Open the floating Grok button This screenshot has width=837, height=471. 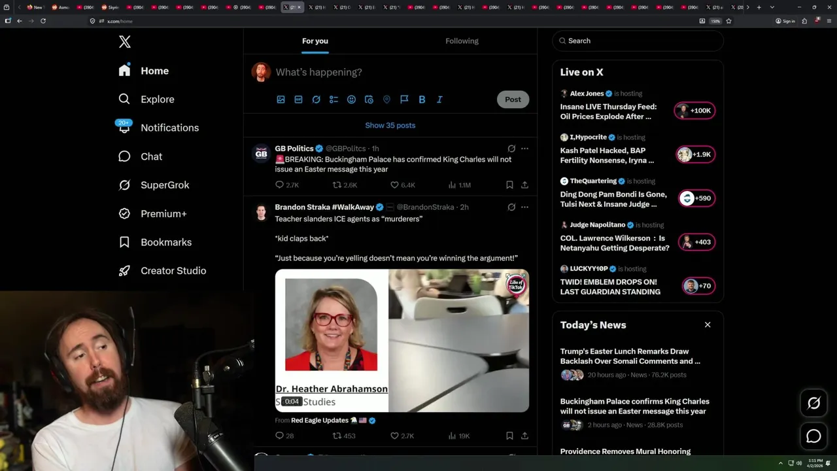pyautogui.click(x=813, y=404)
